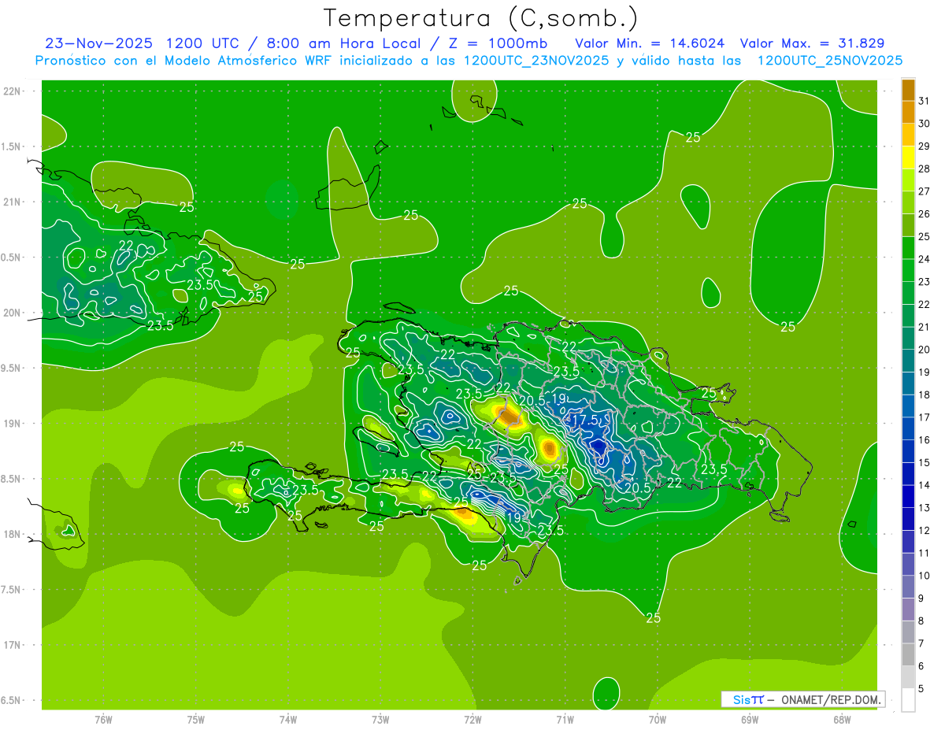The height and width of the screenshot is (730, 945).
Task: Click the 22N latitude axis label
Action: [x=13, y=91]
